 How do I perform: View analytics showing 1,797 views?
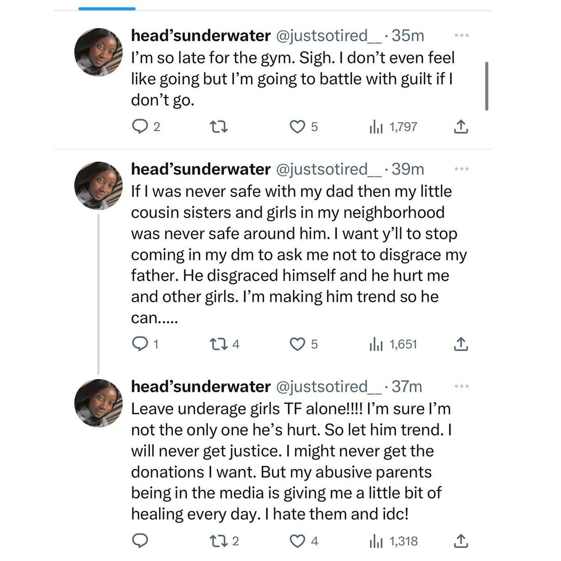click(x=393, y=126)
